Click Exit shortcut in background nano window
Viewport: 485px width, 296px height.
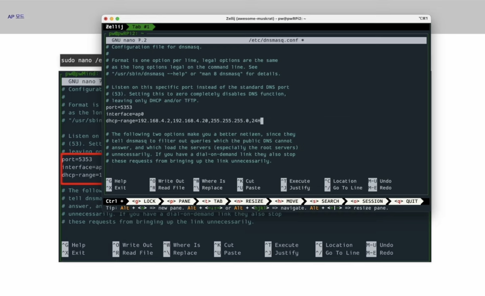point(74,253)
